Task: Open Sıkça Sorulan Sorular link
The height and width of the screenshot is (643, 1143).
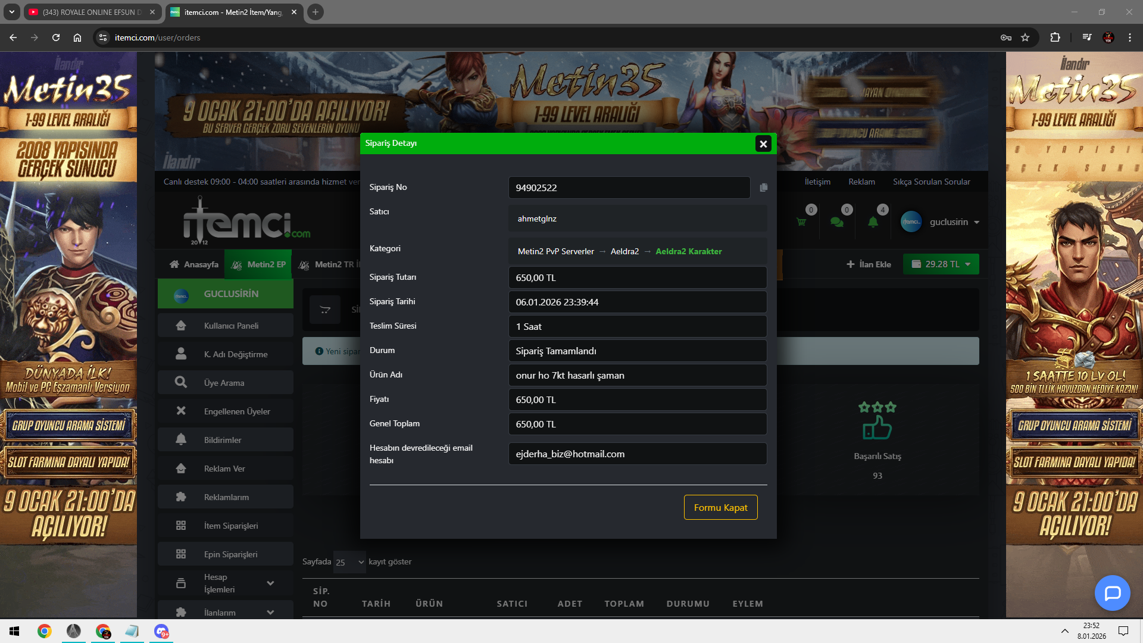Action: pyautogui.click(x=931, y=182)
